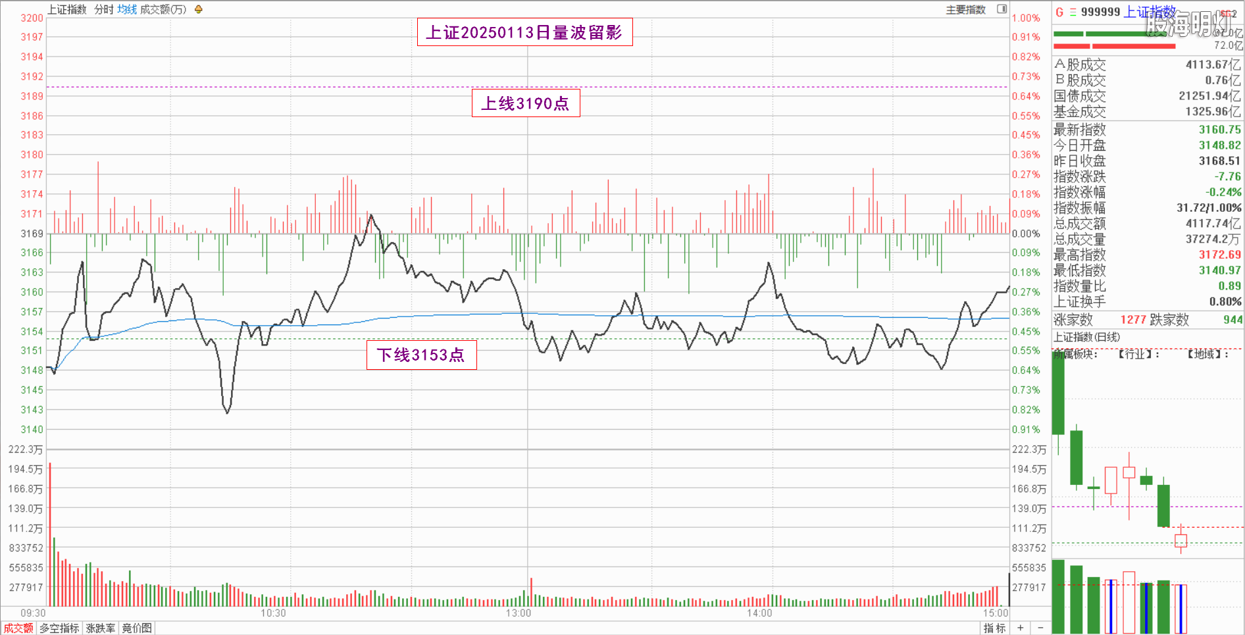The width and height of the screenshot is (1245, 635).
Task: Click the 今日开盘 value 3148.82
Action: pyautogui.click(x=1219, y=145)
